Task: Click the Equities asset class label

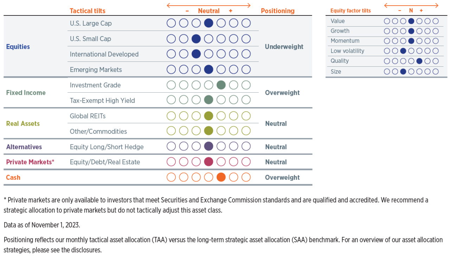Action: click(x=18, y=47)
